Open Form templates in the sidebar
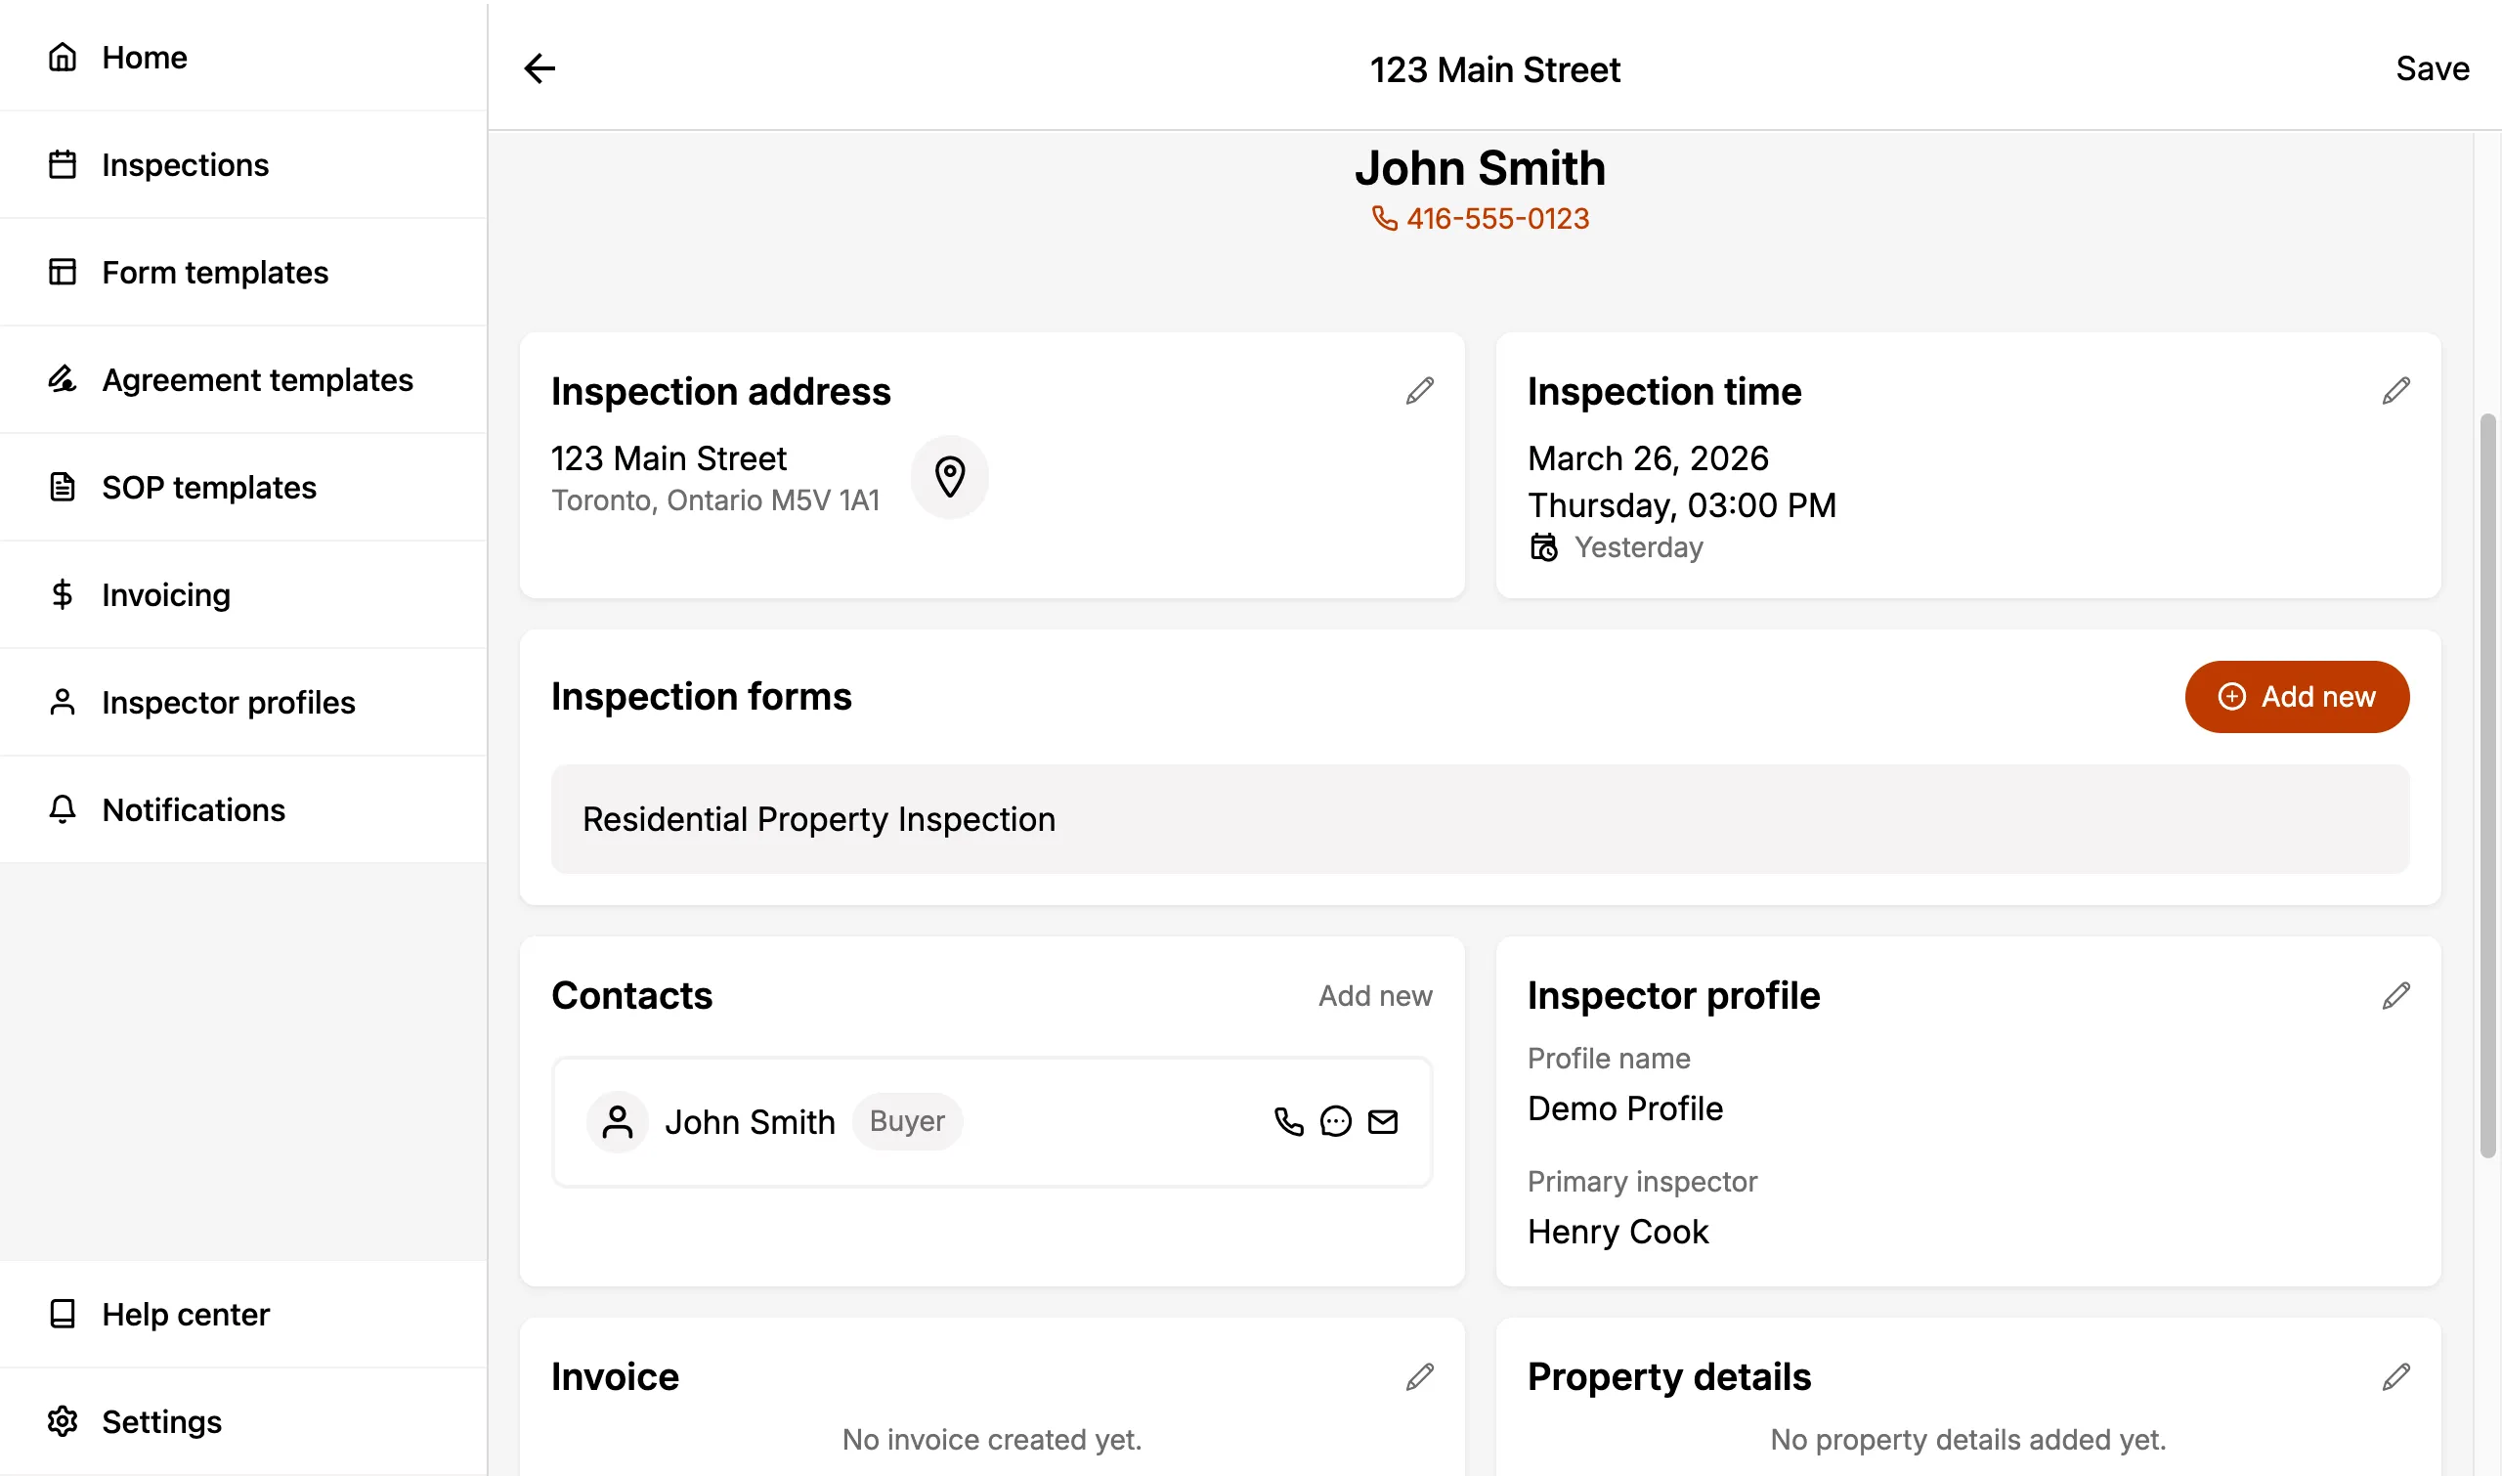Viewport: 2502px width, 1476px height. 243,272
